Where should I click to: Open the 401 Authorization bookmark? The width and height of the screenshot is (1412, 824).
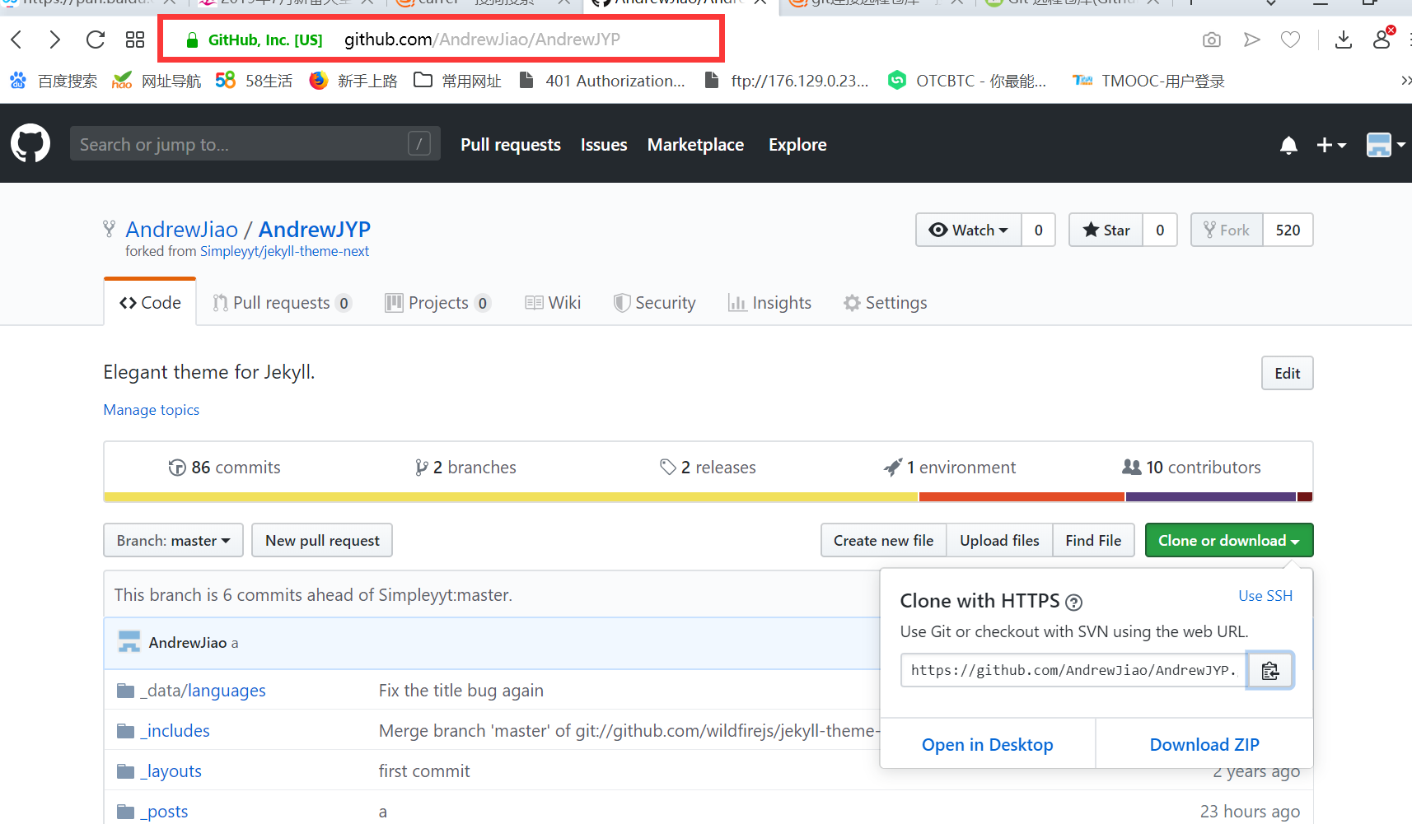click(601, 81)
